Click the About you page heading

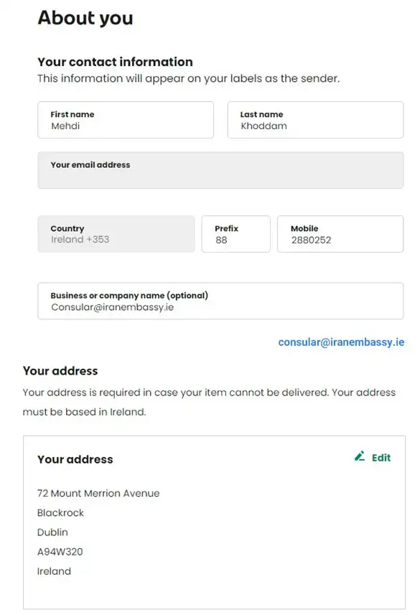pyautogui.click(x=85, y=18)
